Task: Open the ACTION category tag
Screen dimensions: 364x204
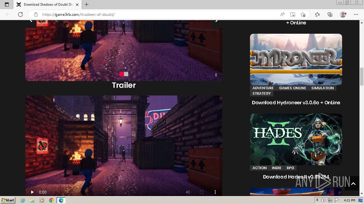Action: tap(260, 168)
